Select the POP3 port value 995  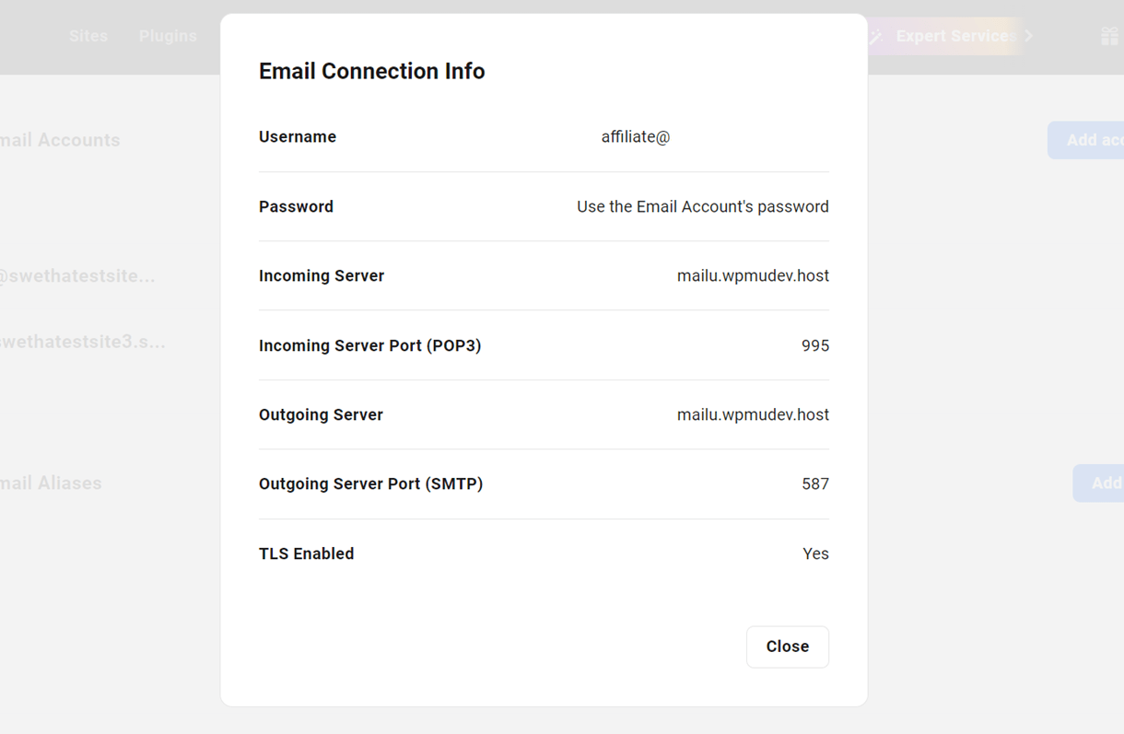point(814,345)
